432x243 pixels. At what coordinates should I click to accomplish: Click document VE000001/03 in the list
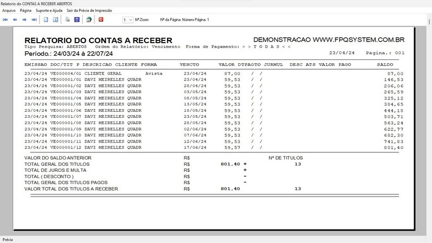(x=66, y=92)
